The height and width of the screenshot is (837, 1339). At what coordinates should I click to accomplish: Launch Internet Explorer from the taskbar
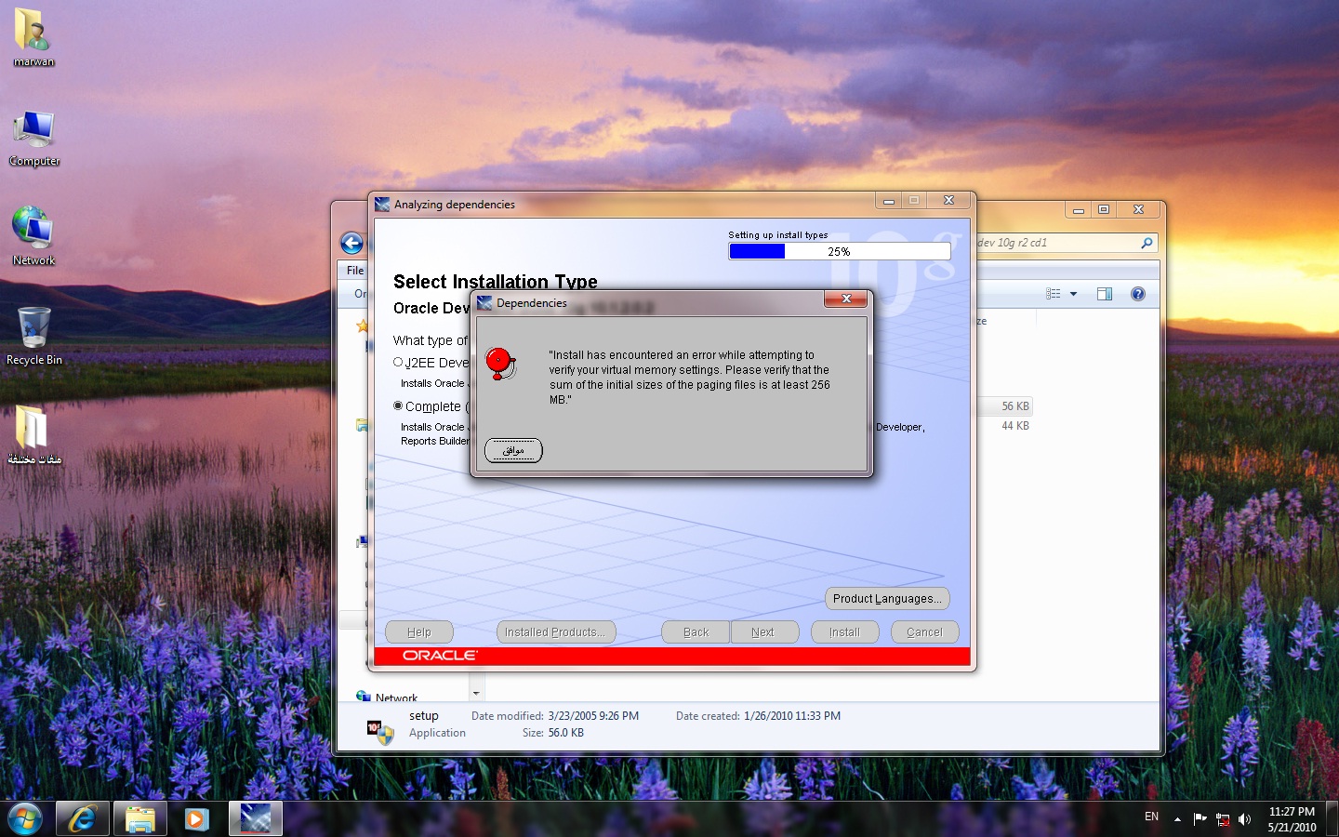pos(82,818)
